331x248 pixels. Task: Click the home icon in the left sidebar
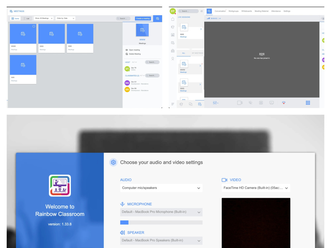[173, 19]
